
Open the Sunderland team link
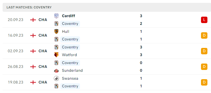tap(72, 70)
